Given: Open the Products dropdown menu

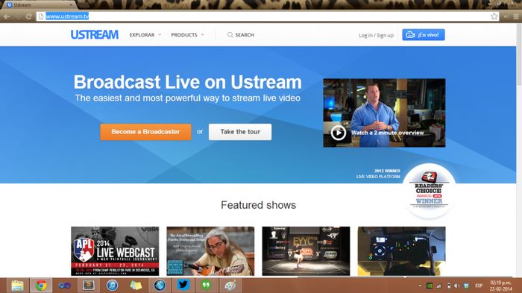Looking at the screenshot, I should click(x=187, y=34).
